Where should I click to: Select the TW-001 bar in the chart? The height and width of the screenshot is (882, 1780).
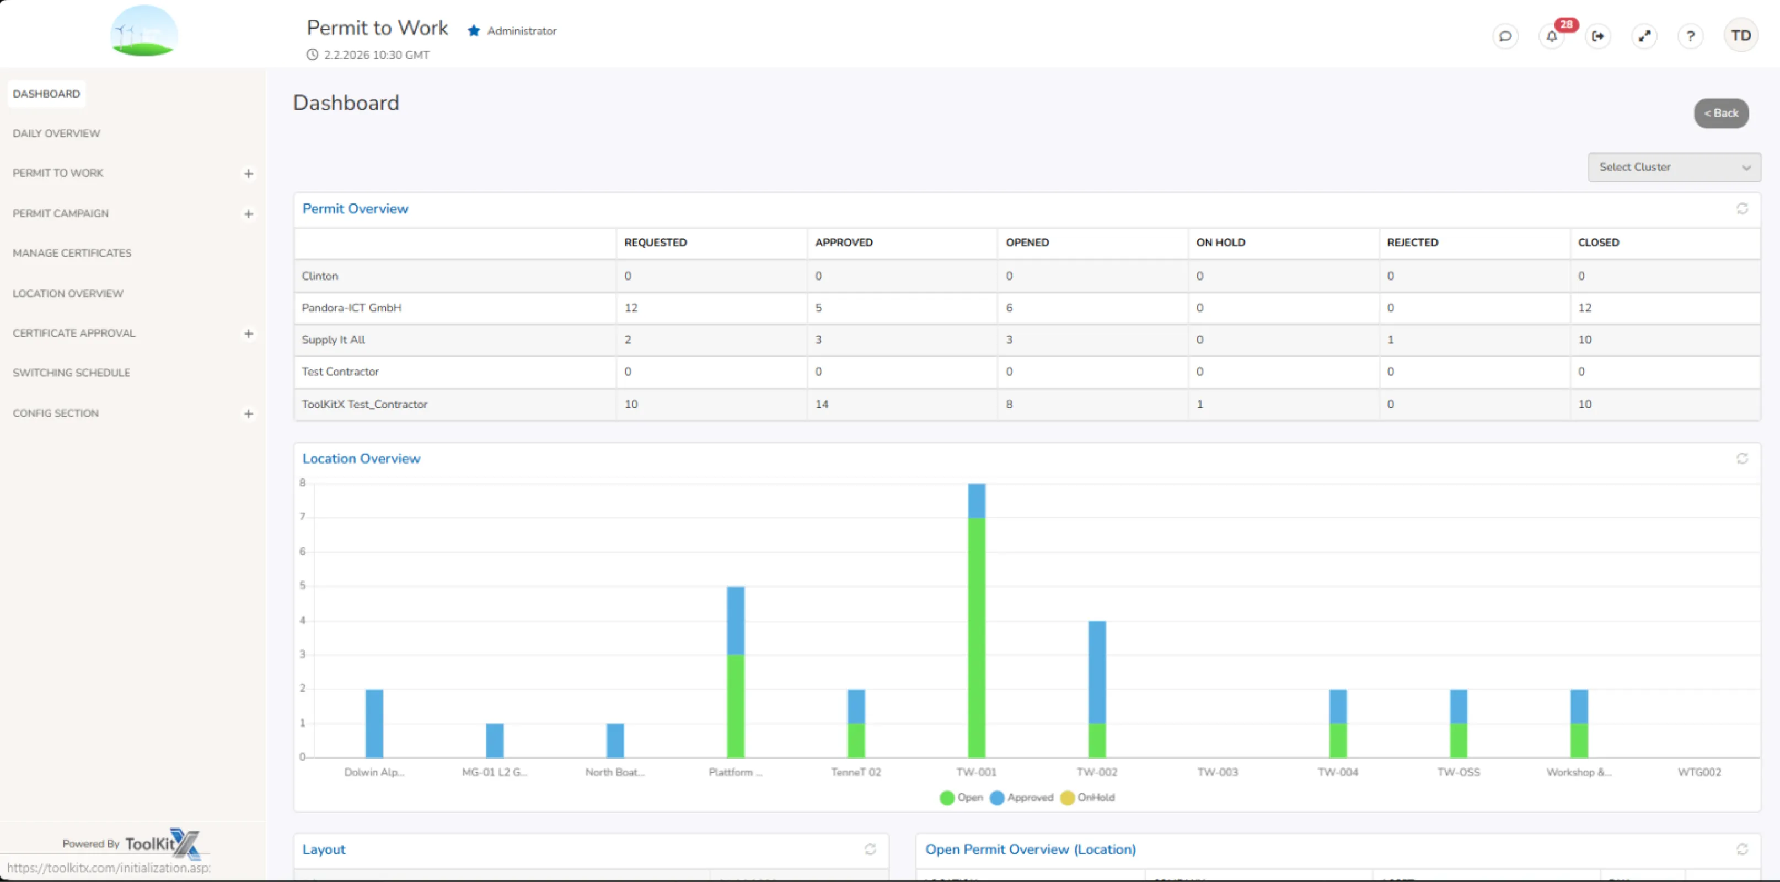pyautogui.click(x=977, y=622)
